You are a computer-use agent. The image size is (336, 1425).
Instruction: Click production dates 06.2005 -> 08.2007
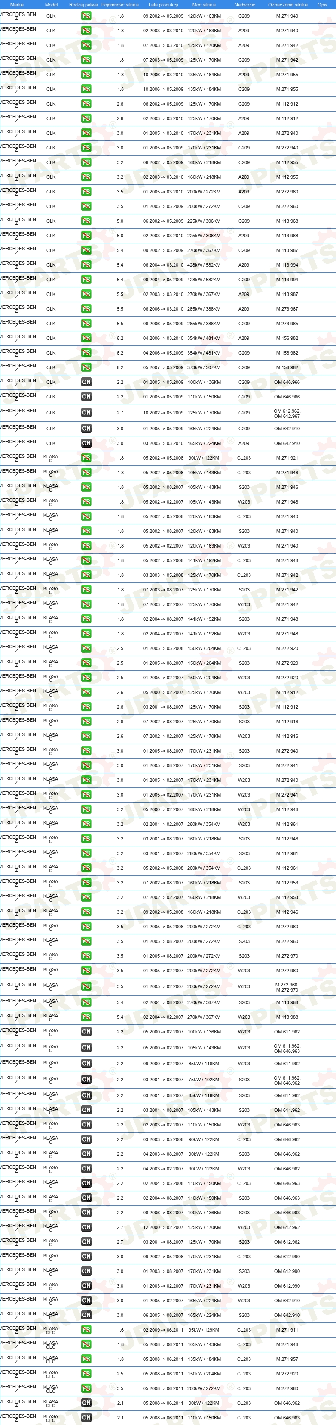point(163,1316)
